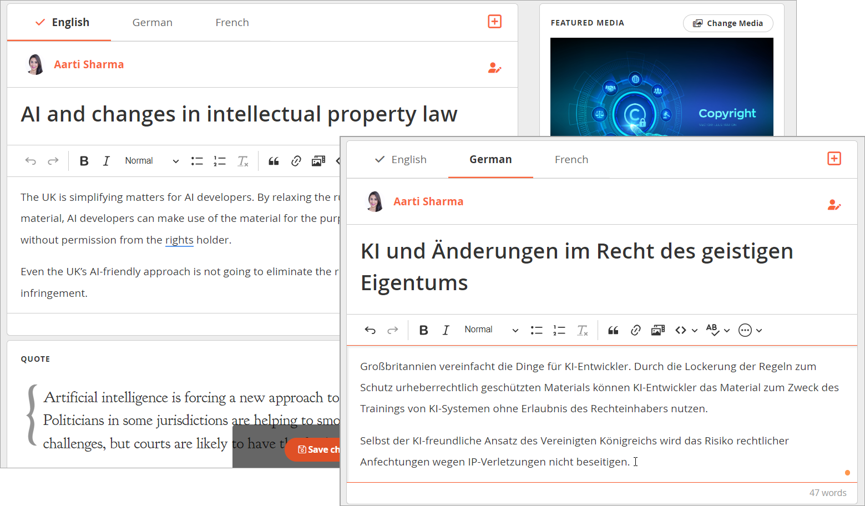Redo in the German editor toolbar

click(393, 330)
